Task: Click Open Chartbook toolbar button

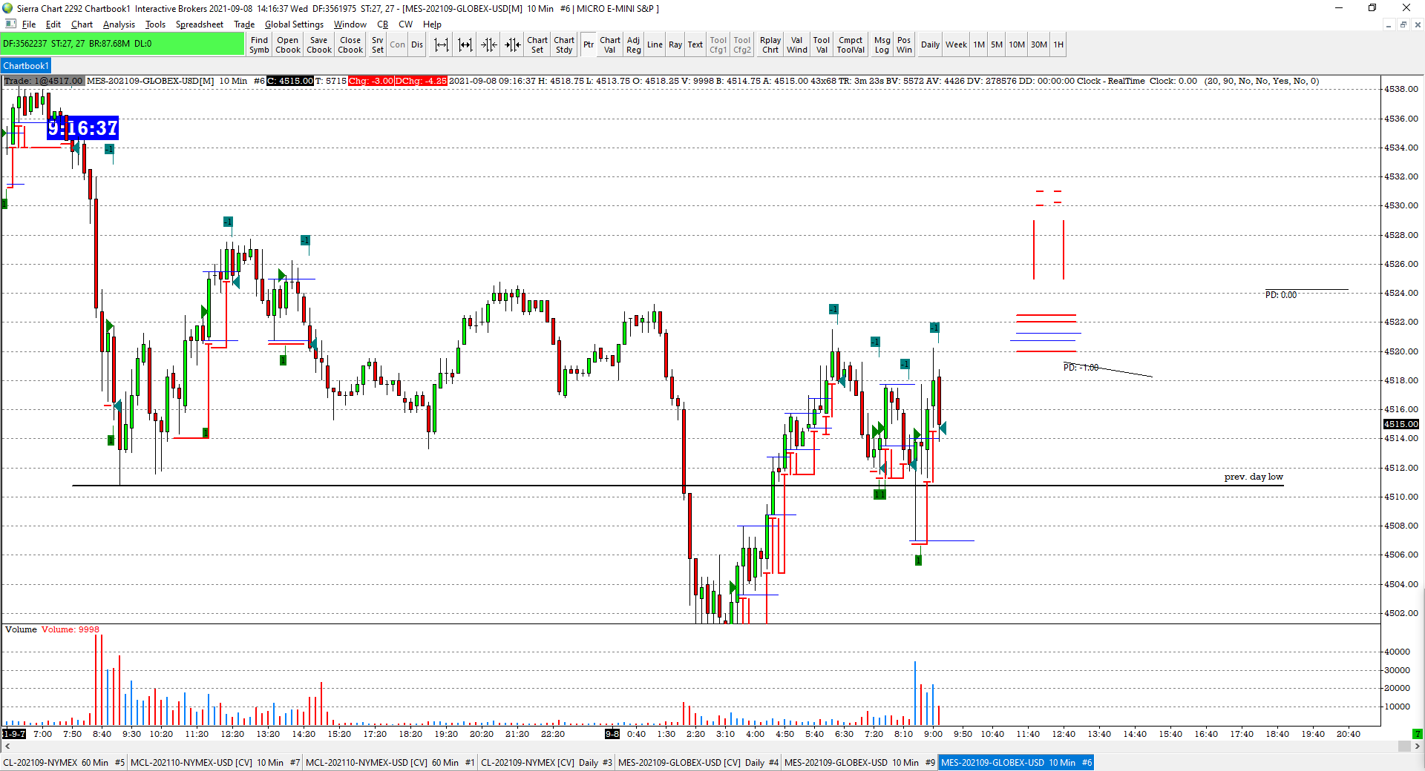Action: coord(288,44)
